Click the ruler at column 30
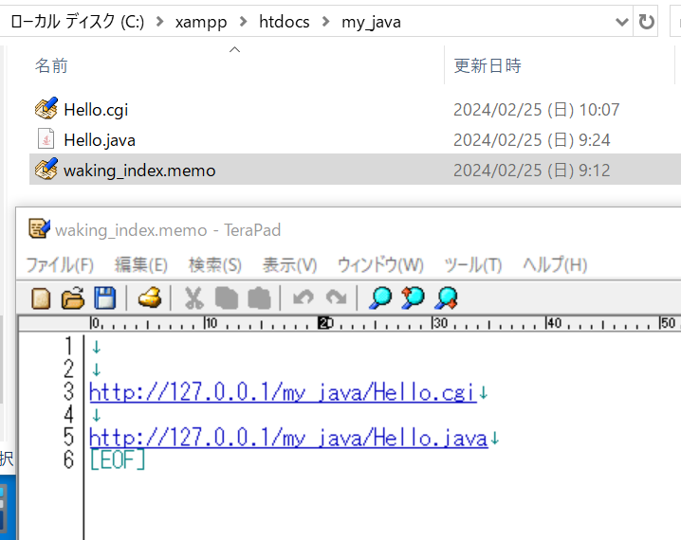 click(x=440, y=323)
